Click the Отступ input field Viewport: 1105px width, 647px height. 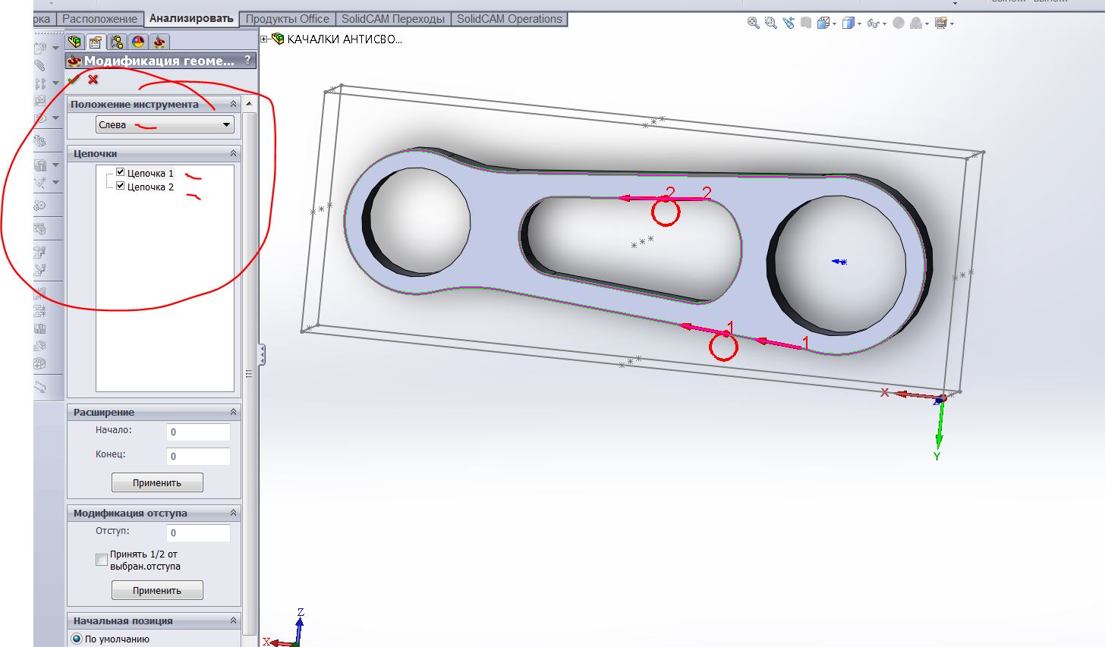(198, 532)
